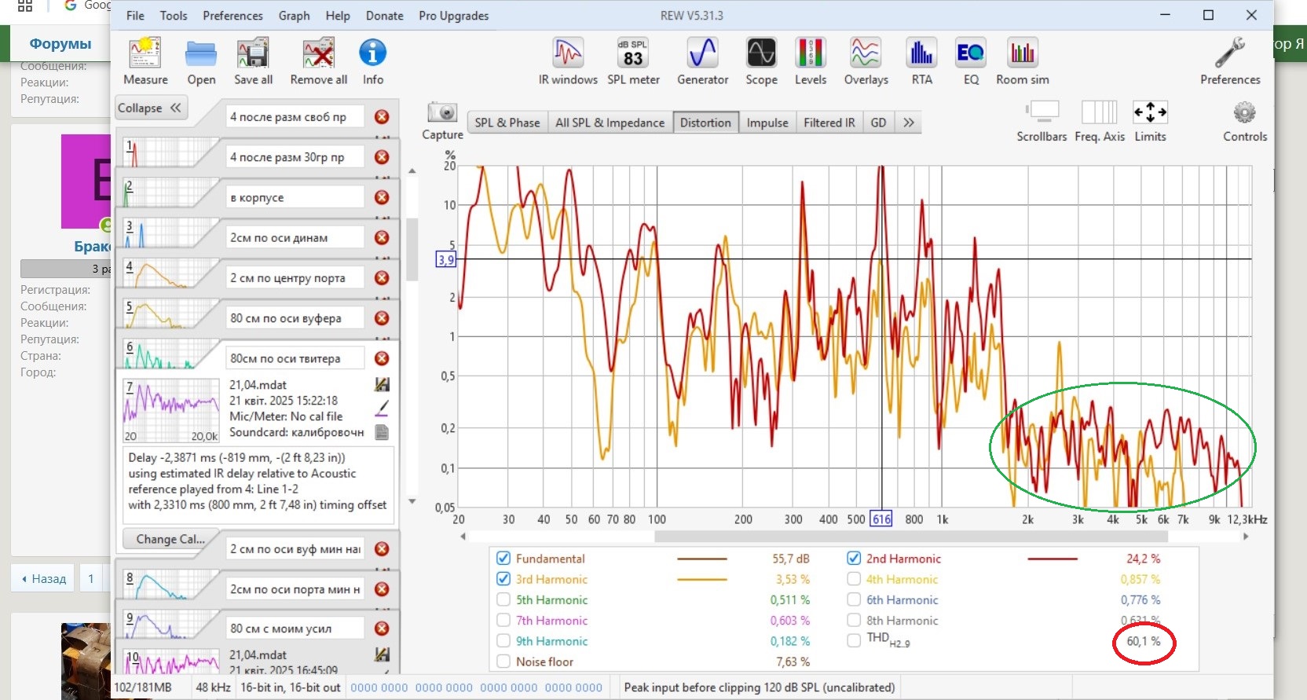Open the Donate menu item
Screen dimensions: 1307x700
tap(384, 16)
